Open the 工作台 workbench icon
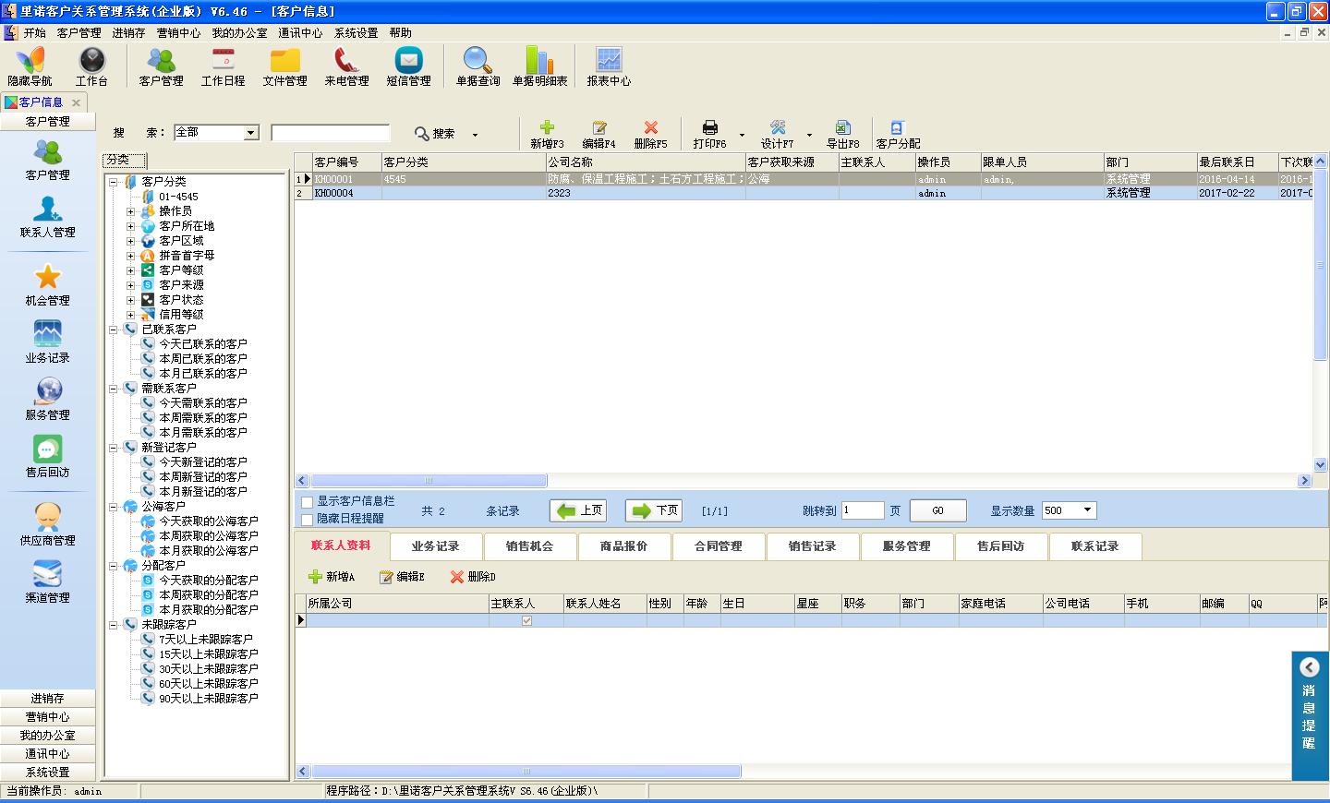The width and height of the screenshot is (1330, 803). pyautogui.click(x=91, y=66)
